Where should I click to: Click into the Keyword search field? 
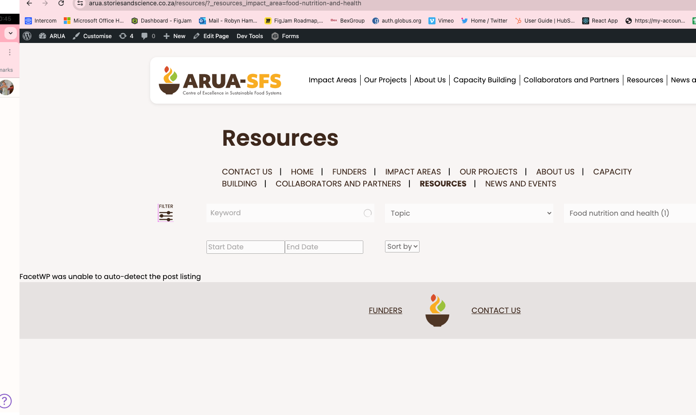click(x=286, y=213)
